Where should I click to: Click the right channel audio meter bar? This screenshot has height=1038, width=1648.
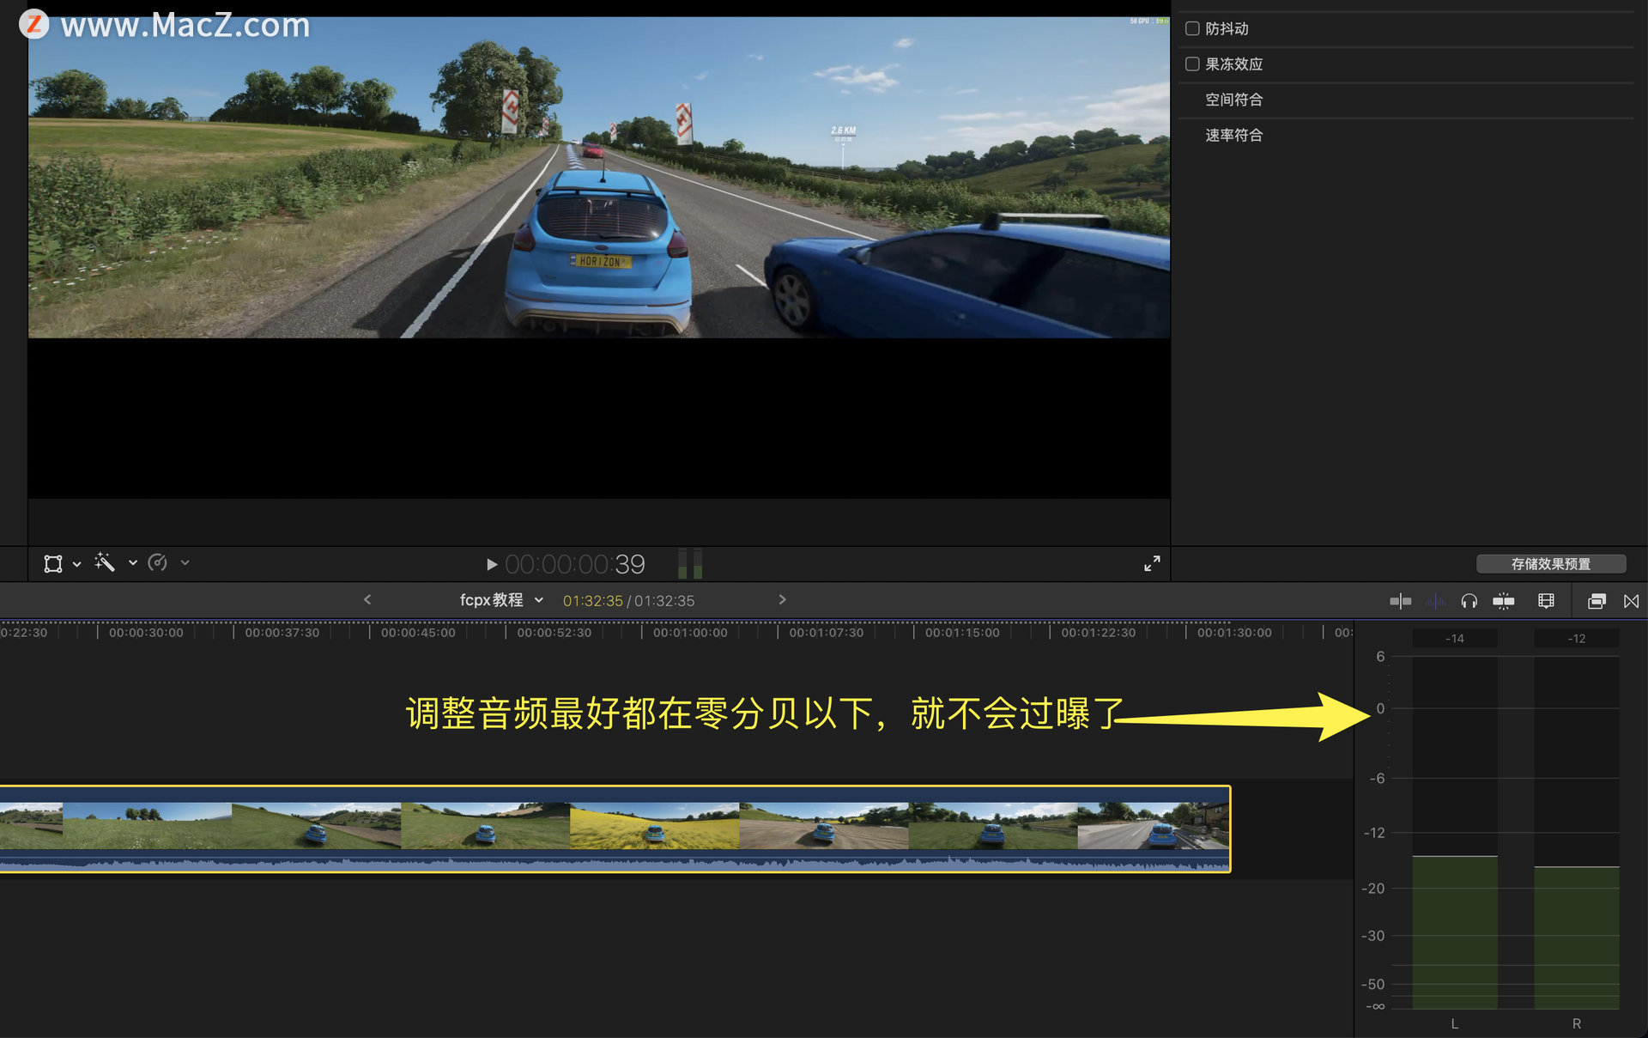[1577, 833]
